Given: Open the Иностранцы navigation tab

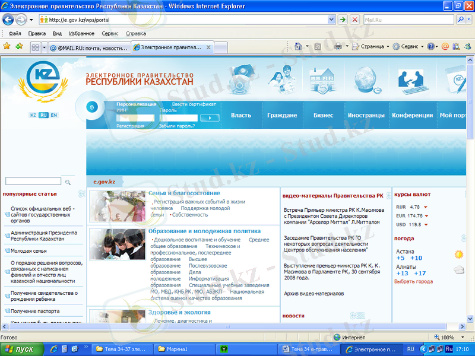Looking at the screenshot, I should tap(366, 115).
